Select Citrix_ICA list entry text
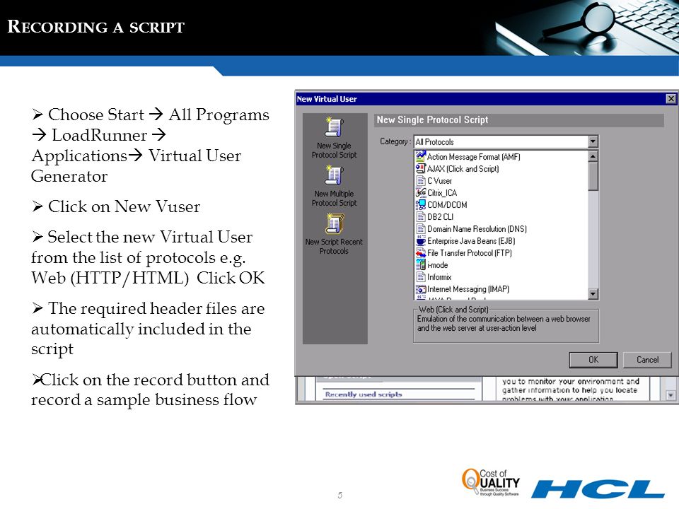The height and width of the screenshot is (509, 679). coord(442,193)
